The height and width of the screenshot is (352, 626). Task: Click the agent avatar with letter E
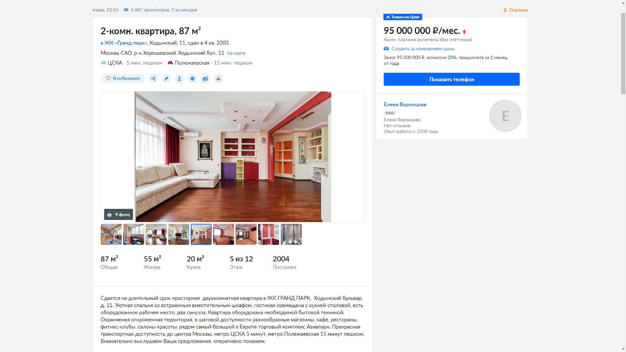505,116
